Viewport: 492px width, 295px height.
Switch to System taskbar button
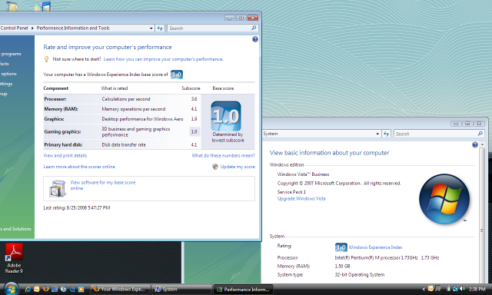click(182, 289)
